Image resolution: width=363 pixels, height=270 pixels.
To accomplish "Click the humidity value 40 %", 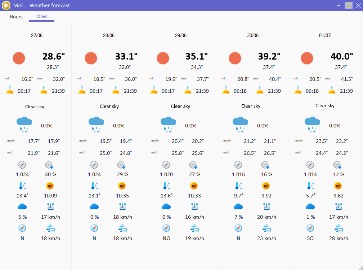I will (x=50, y=174).
